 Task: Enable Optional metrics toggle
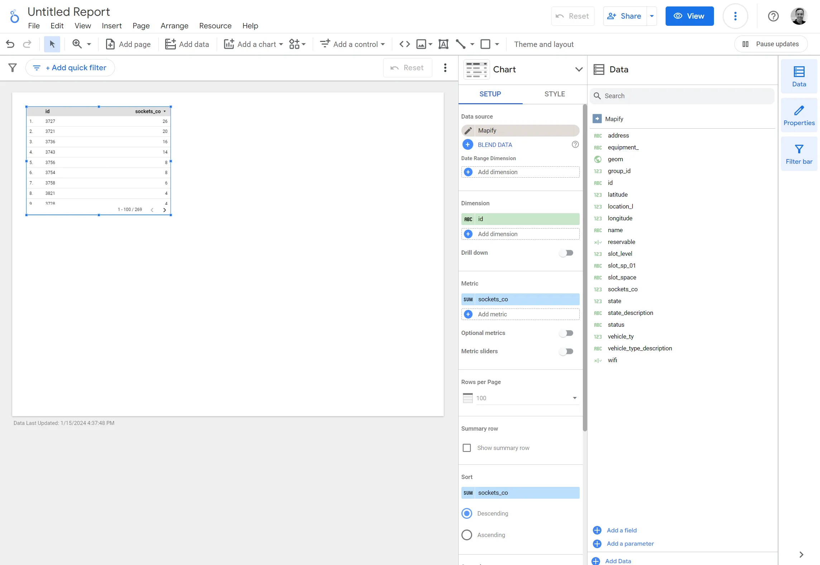[x=566, y=333]
